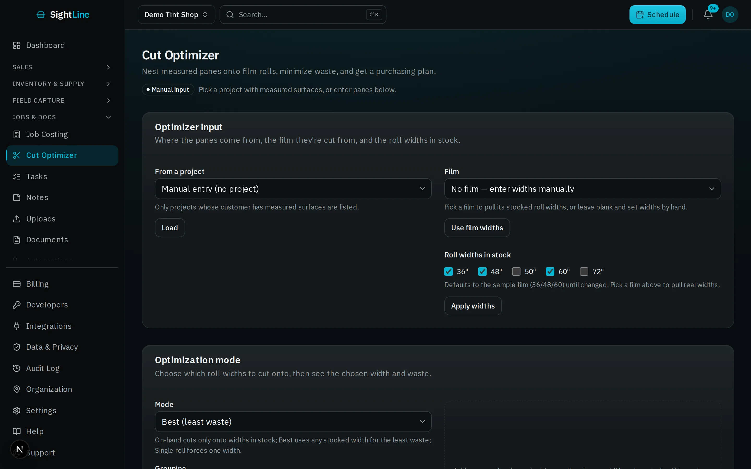Click the Audit Log history icon
Screen dimensions: 751x469
tap(17, 368)
